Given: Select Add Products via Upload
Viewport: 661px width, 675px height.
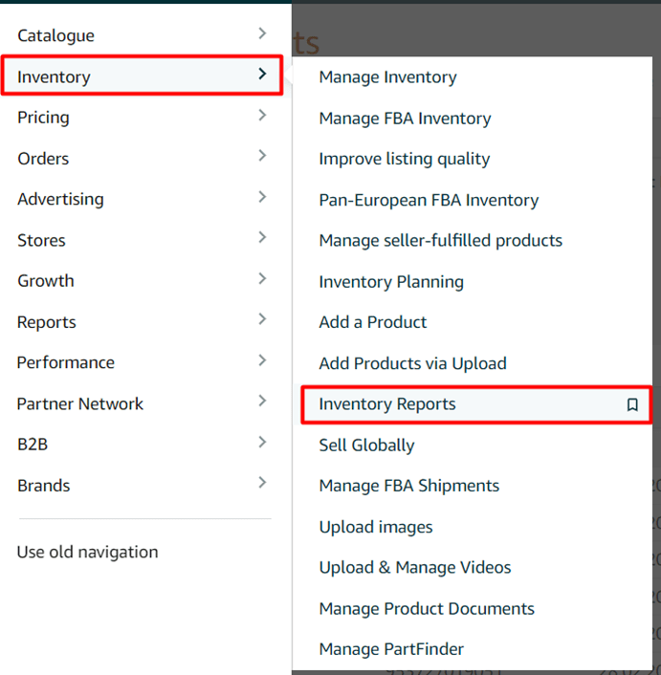Looking at the screenshot, I should coord(412,363).
